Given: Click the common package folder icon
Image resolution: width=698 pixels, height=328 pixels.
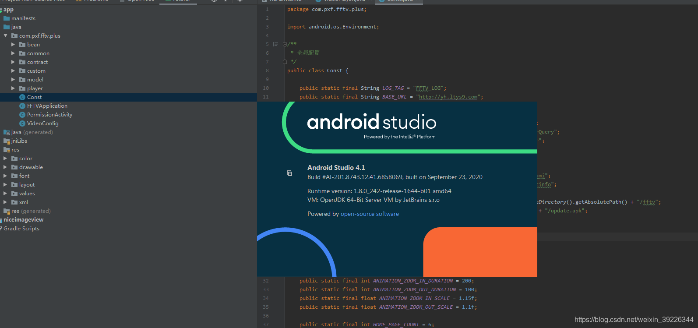Looking at the screenshot, I should pos(22,53).
